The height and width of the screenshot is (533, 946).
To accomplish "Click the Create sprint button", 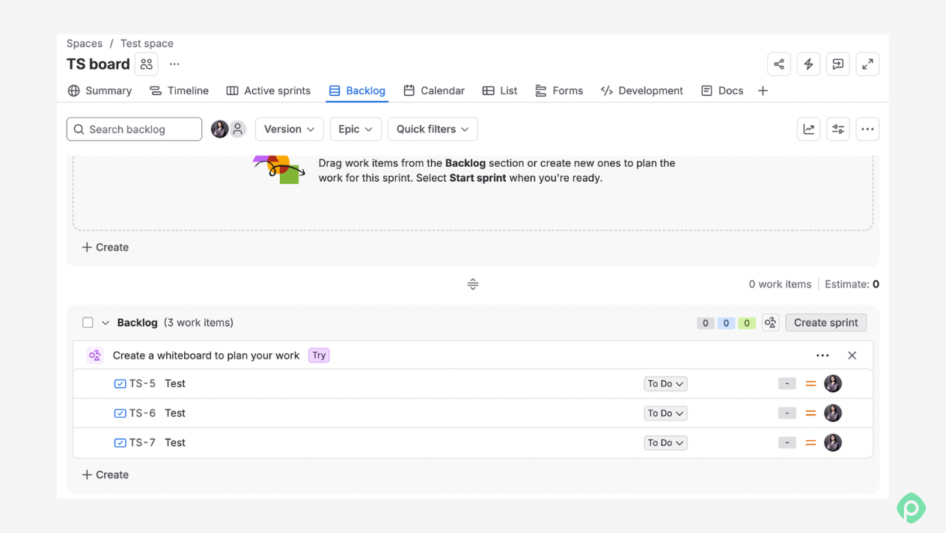I will [826, 323].
